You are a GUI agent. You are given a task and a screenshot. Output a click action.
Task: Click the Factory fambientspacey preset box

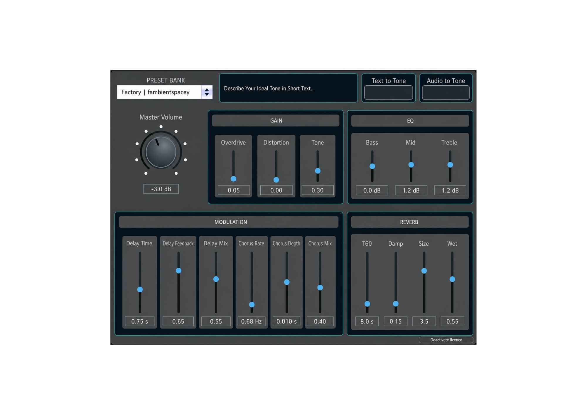click(164, 92)
